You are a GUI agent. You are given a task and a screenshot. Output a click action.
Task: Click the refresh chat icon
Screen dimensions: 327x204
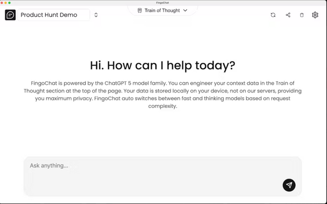(x=273, y=15)
